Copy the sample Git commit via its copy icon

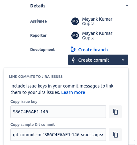pos(115,135)
